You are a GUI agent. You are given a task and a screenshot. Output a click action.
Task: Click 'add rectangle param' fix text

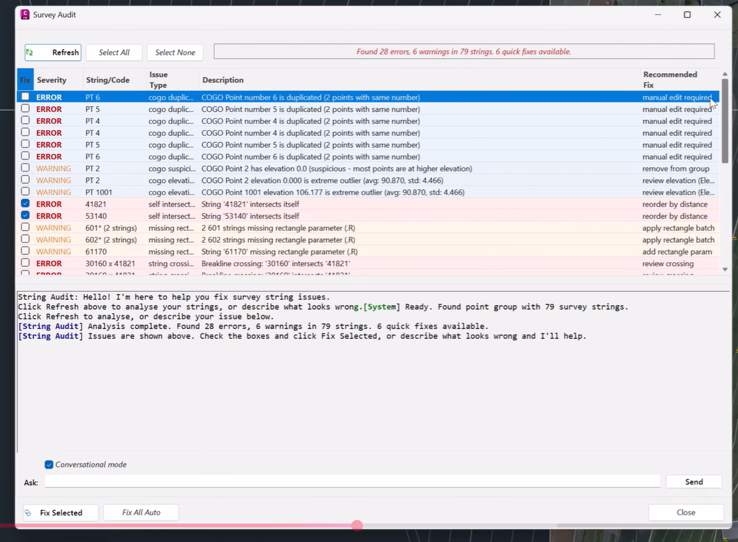[676, 251]
